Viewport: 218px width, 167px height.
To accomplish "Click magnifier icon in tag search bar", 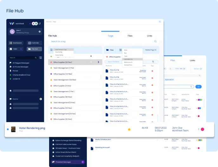I will [156, 41].
